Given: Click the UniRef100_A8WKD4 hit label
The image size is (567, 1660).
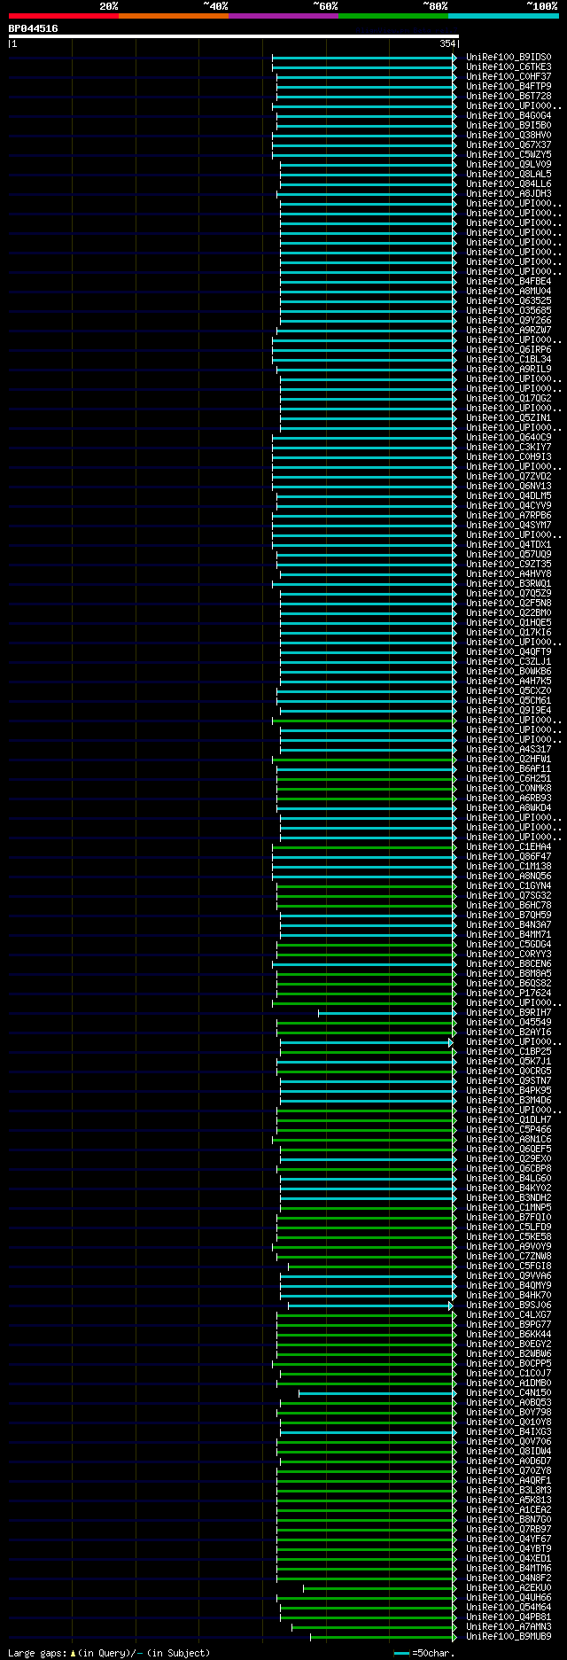Looking at the screenshot, I should 509,808.
